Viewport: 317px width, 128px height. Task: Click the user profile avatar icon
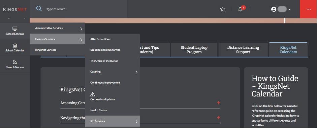274,9
